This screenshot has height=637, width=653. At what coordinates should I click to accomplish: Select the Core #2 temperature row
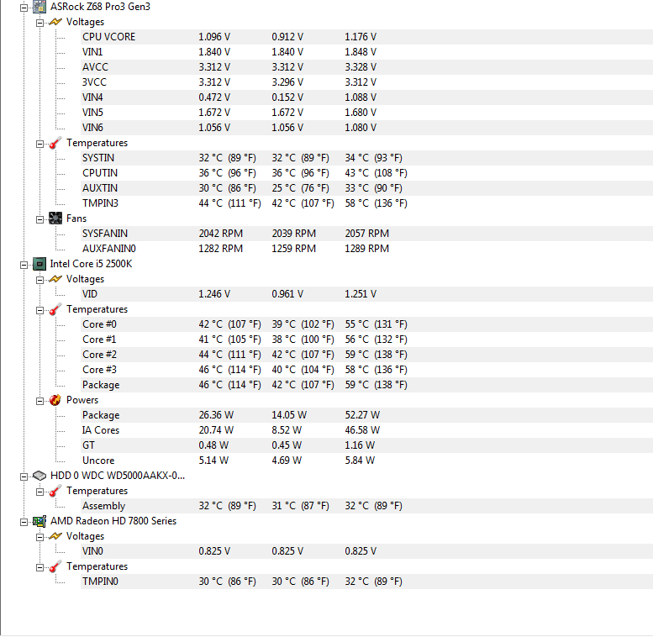pos(367,355)
